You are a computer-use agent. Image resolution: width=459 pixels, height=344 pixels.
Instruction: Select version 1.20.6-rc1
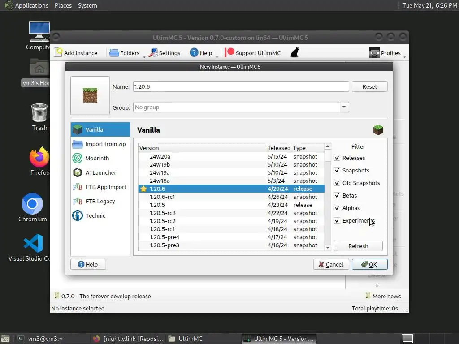[231, 197]
